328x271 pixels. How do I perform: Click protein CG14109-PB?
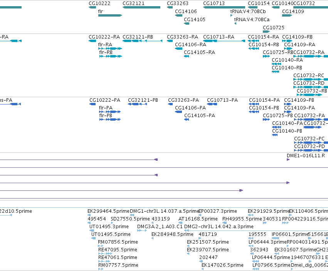pyautogui.click(x=288, y=104)
